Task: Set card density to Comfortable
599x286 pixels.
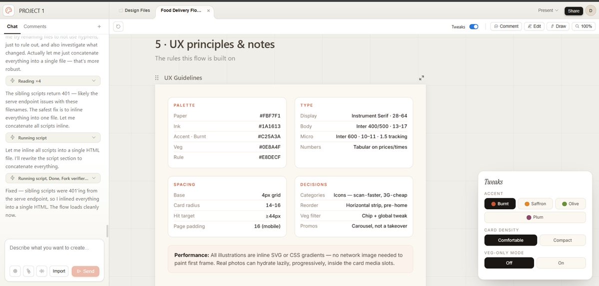Action: [x=511, y=240]
